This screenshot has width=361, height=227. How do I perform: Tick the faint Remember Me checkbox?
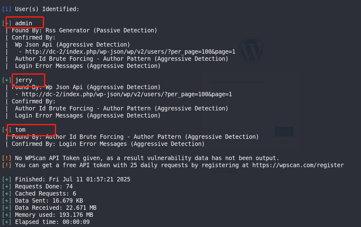click(x=212, y=130)
